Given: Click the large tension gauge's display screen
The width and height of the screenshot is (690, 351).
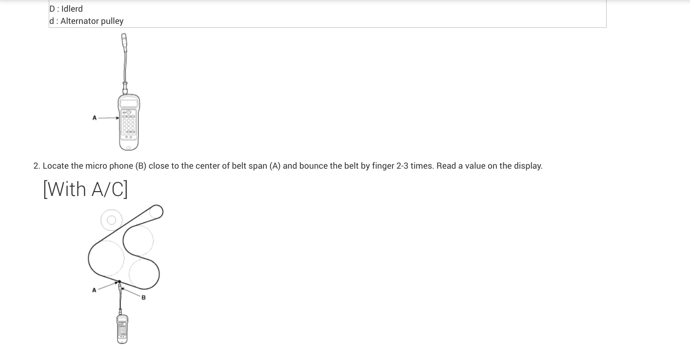Looking at the screenshot, I should [129, 103].
